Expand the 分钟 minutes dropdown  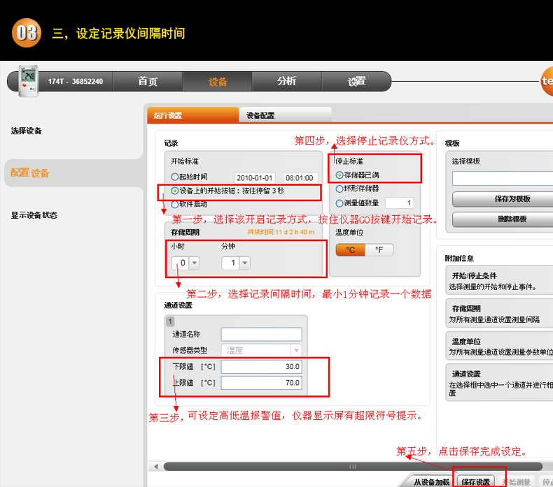pyautogui.click(x=244, y=263)
